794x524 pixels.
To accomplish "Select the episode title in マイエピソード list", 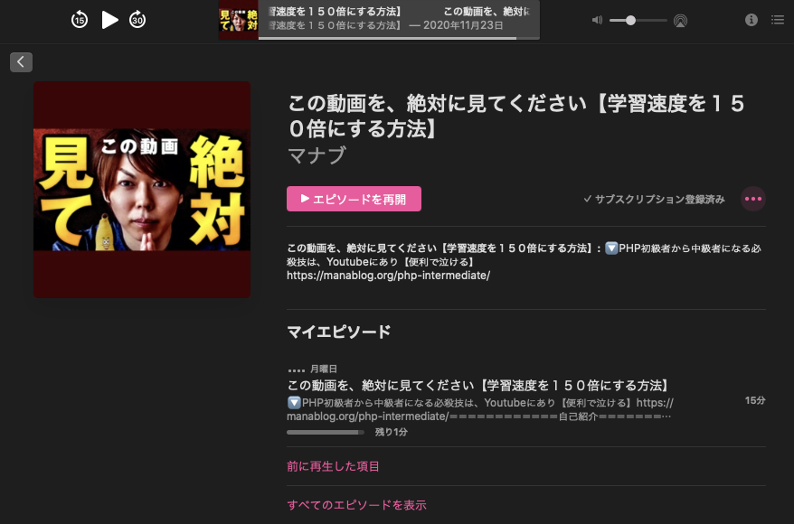I will (478, 386).
